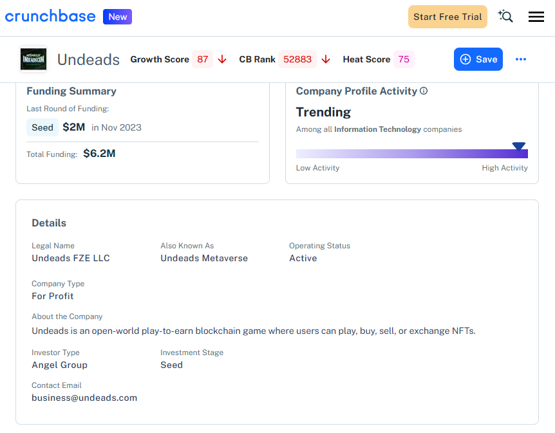Click the Undeads company logo
Image resolution: width=555 pixels, height=433 pixels.
(x=33, y=59)
